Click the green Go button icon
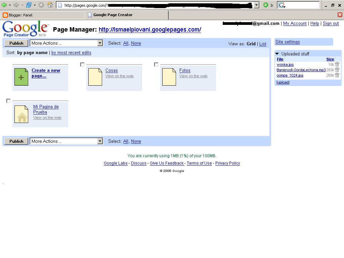The height and width of the screenshot is (258, 344). (x=265, y=5)
